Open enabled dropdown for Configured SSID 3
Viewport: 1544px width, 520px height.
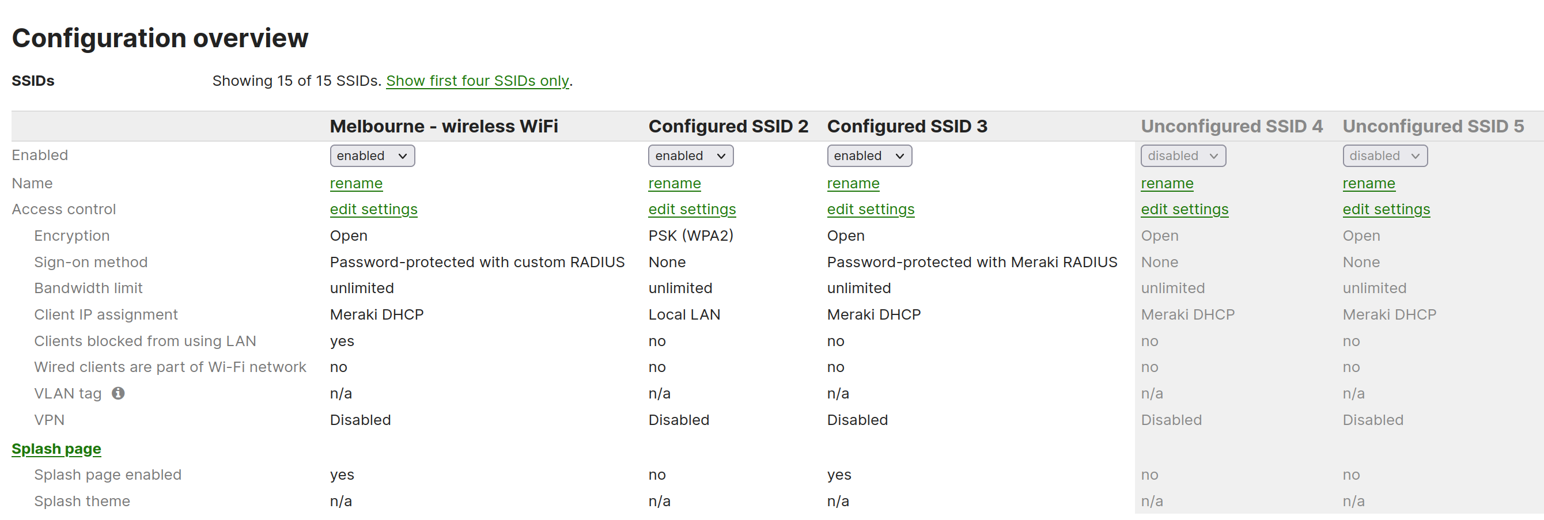[869, 155]
